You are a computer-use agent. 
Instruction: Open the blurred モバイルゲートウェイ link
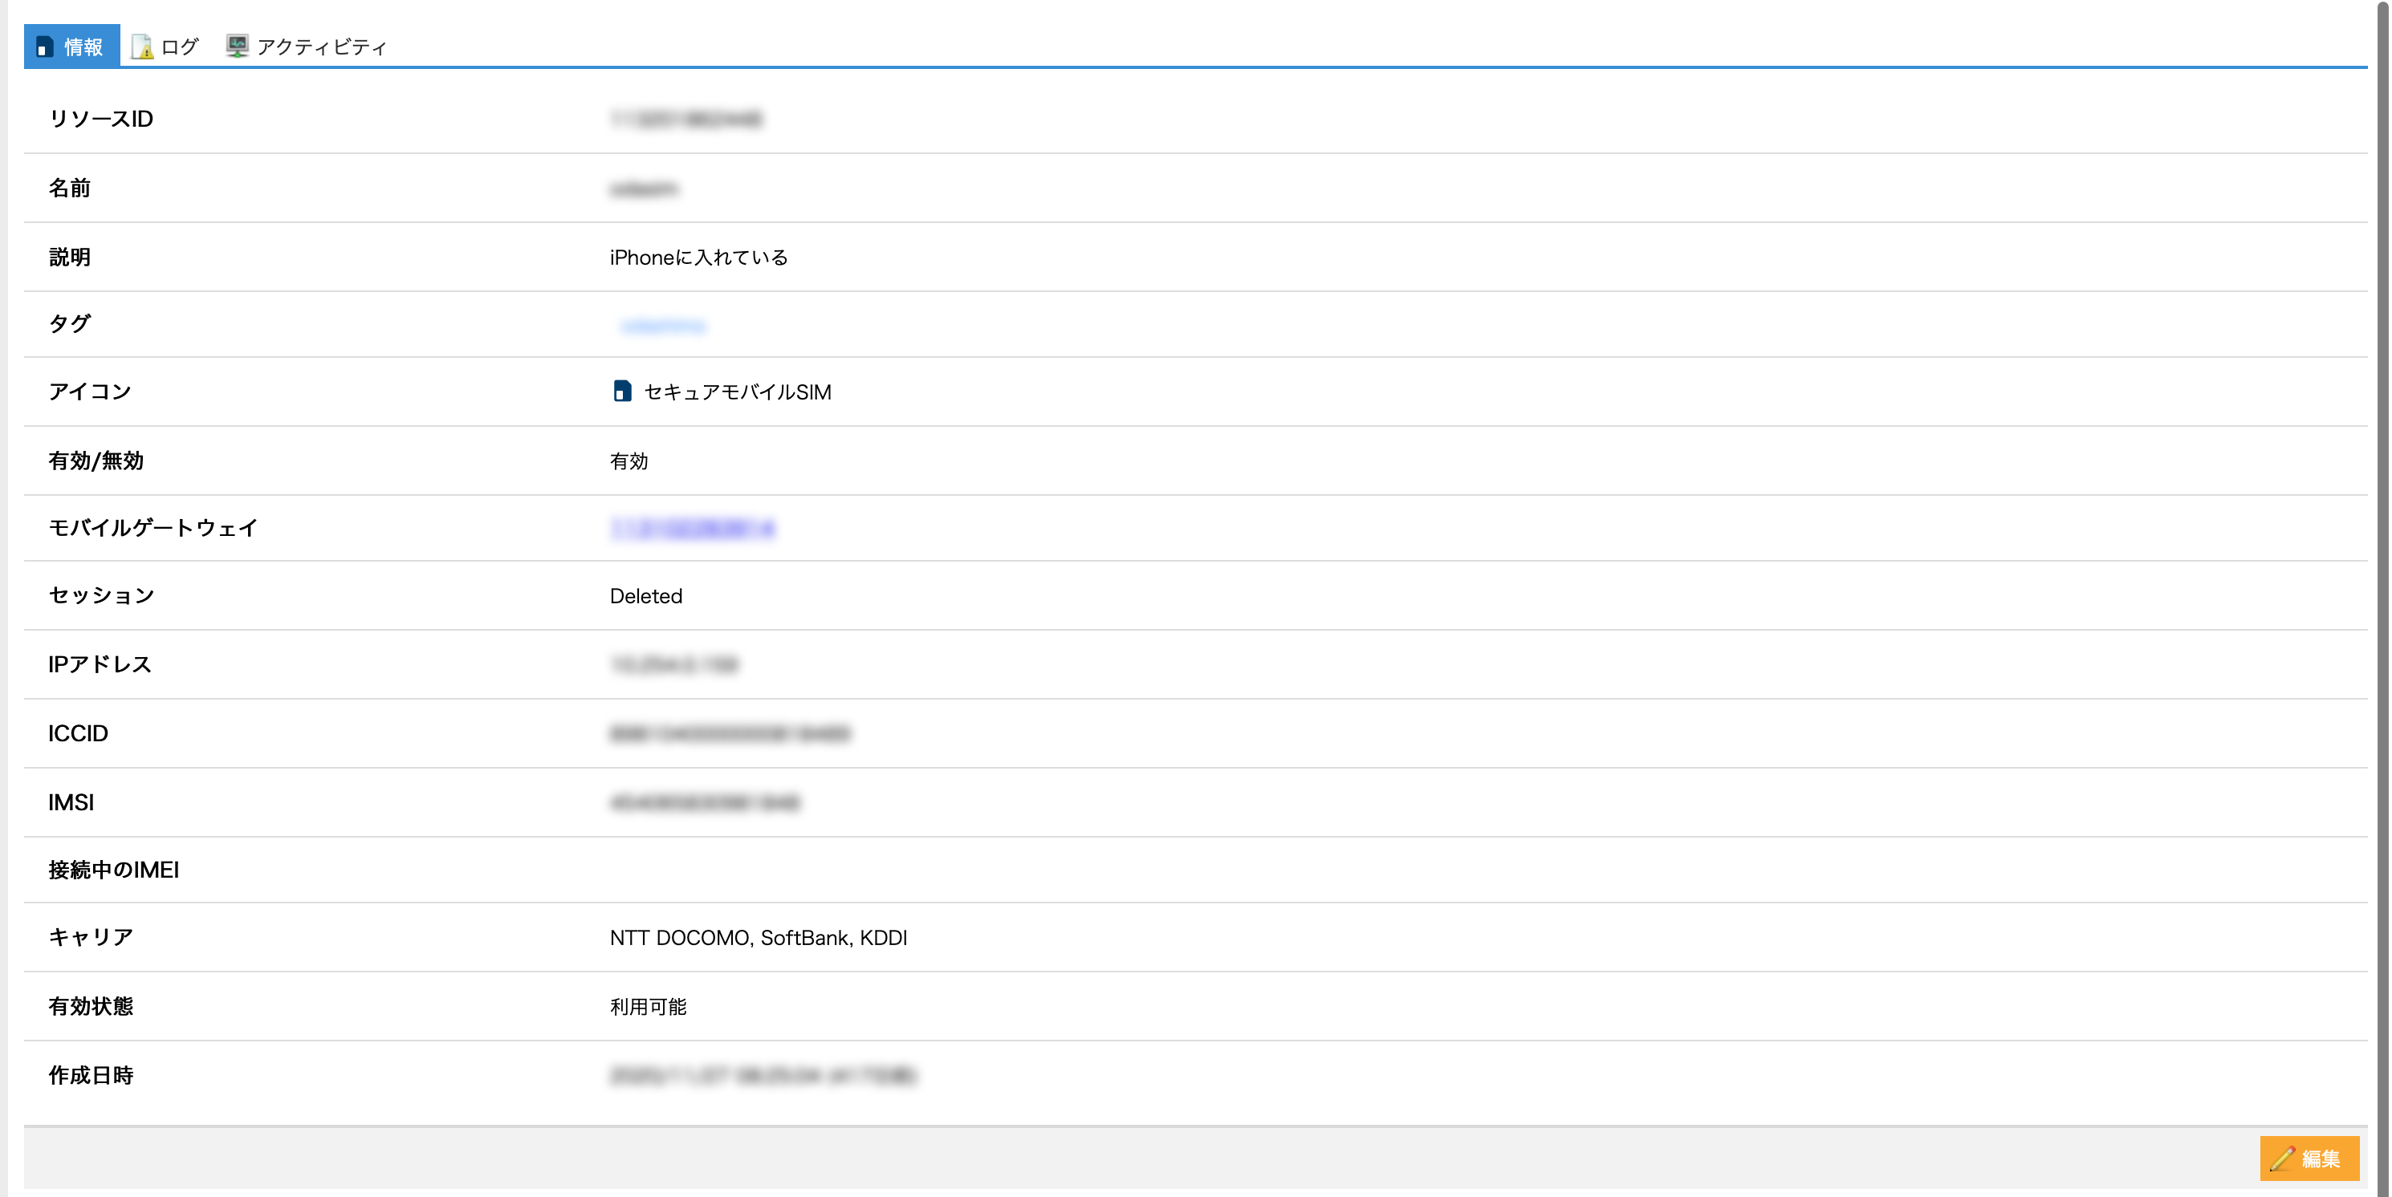(x=693, y=528)
